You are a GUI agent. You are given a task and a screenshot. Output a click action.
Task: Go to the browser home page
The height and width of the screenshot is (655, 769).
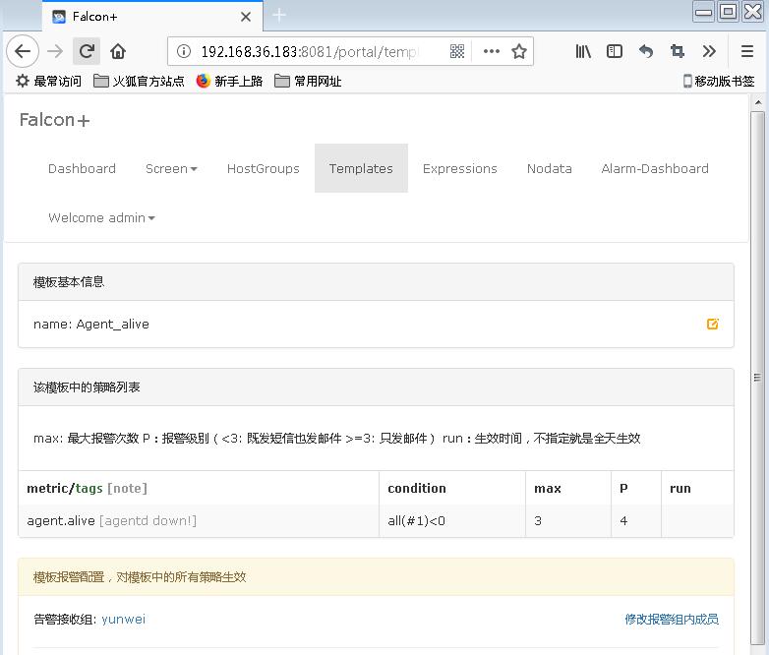coord(118,51)
